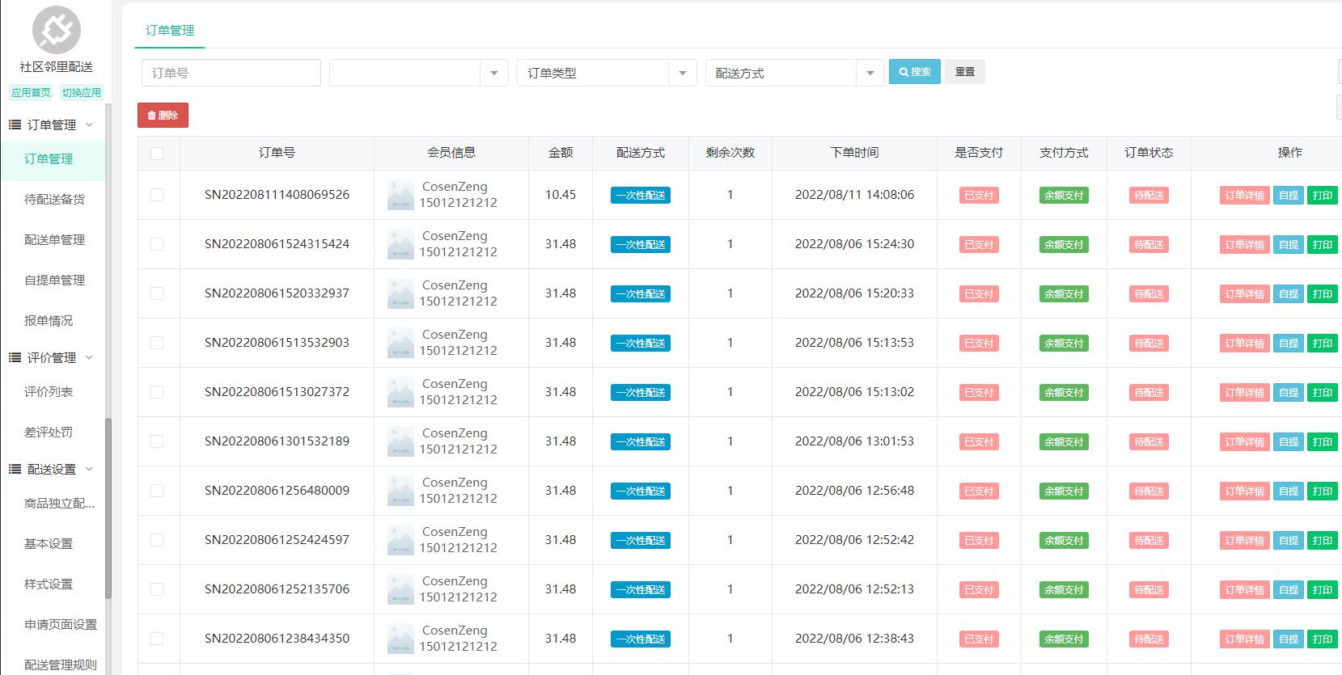Check the box for order SN202208111408069526
Screen dimensions: 1342x675
(157, 195)
